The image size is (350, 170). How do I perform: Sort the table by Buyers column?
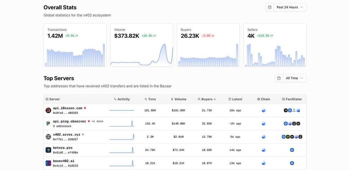pyautogui.click(x=207, y=99)
